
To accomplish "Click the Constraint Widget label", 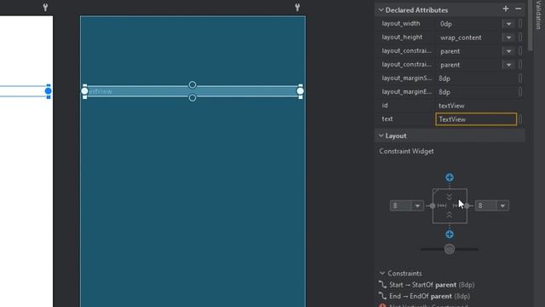I will point(406,151).
